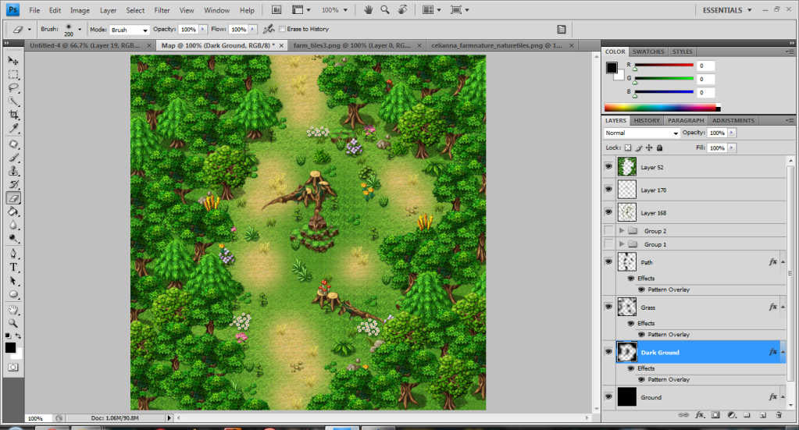Select the Crop tool
799x430 pixels.
coord(13,115)
